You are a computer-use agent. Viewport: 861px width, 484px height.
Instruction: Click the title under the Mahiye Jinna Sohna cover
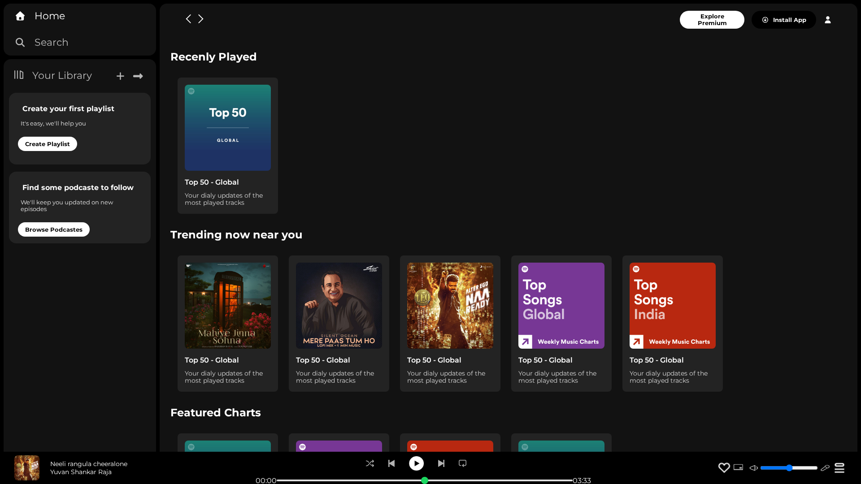click(212, 360)
